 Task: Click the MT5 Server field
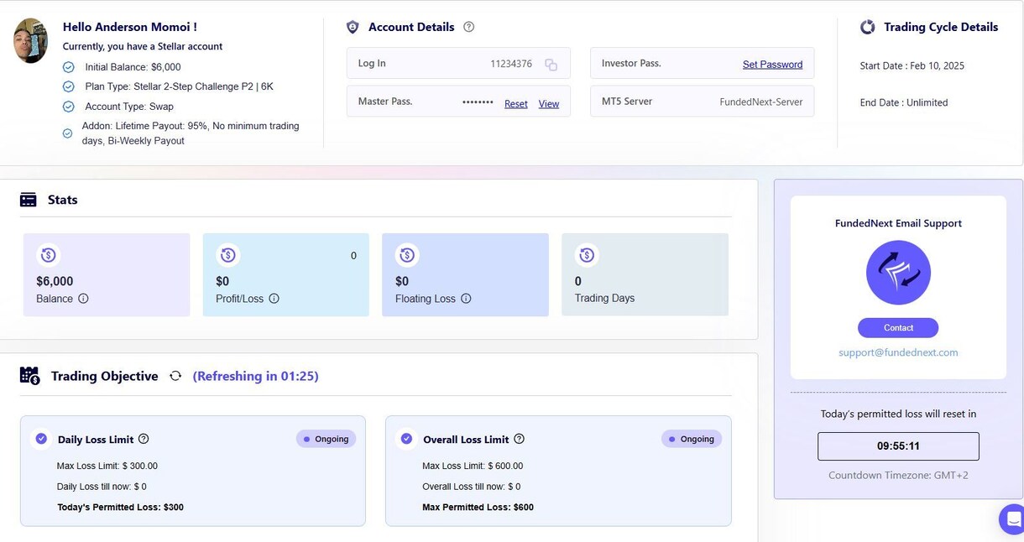point(703,102)
